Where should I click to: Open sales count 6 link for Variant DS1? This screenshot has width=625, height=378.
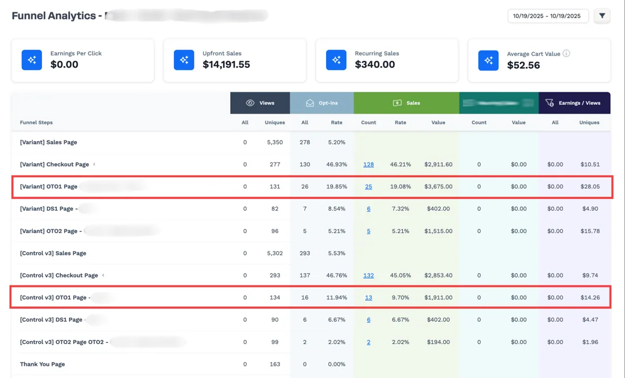point(368,209)
